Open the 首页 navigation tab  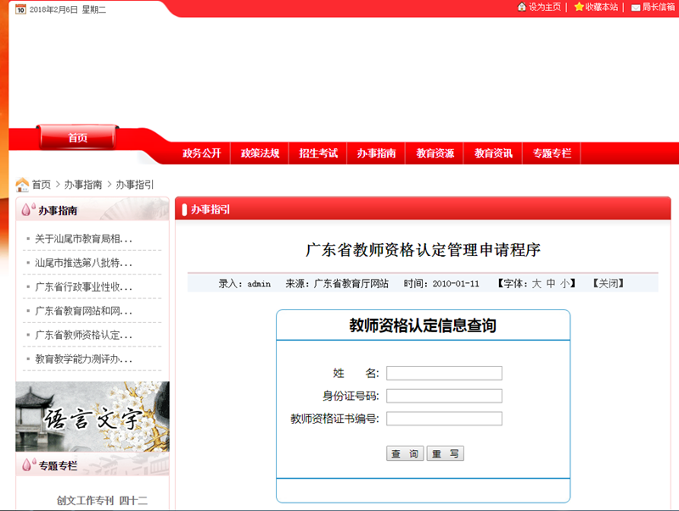77,138
